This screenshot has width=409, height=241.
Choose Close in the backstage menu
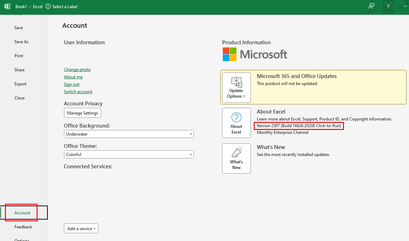[x=20, y=98]
